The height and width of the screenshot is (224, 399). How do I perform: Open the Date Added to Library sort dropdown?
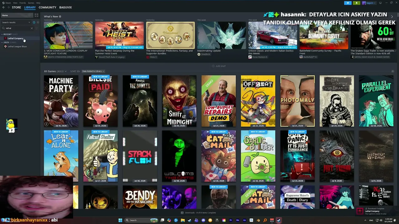click(93, 71)
